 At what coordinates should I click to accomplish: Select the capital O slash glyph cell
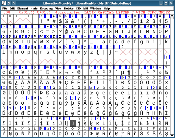point(4,93)
